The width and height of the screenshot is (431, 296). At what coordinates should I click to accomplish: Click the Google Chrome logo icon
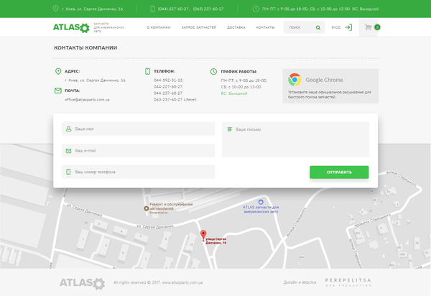[x=295, y=80]
